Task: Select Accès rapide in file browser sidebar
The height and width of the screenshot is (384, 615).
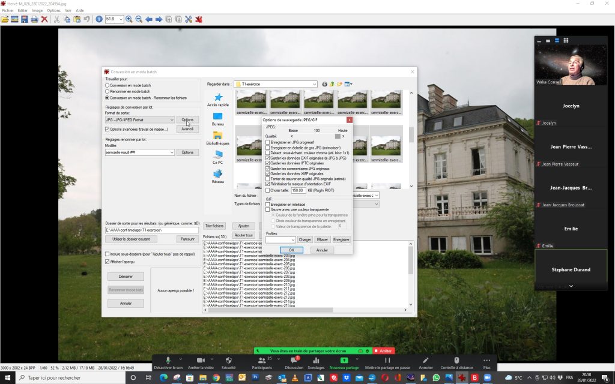Action: (x=217, y=100)
